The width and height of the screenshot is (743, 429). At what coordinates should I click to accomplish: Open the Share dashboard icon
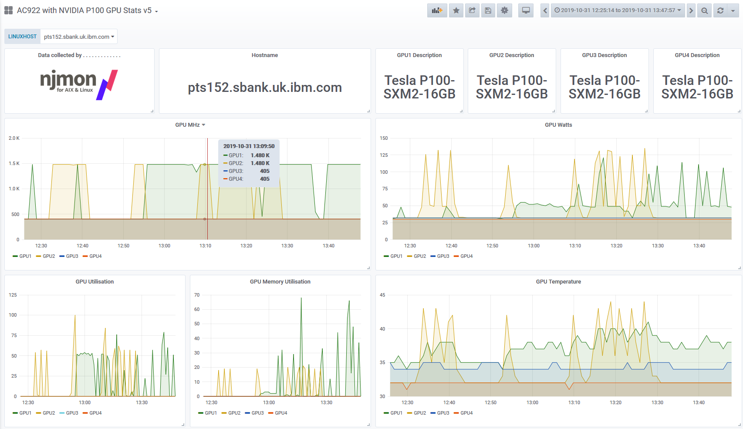coord(472,10)
